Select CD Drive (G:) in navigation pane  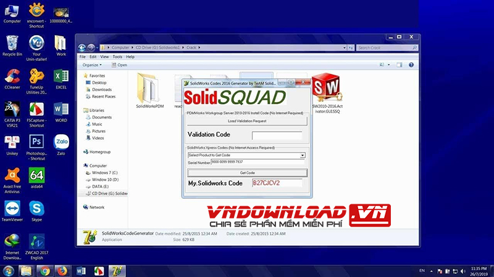pyautogui.click(x=106, y=193)
